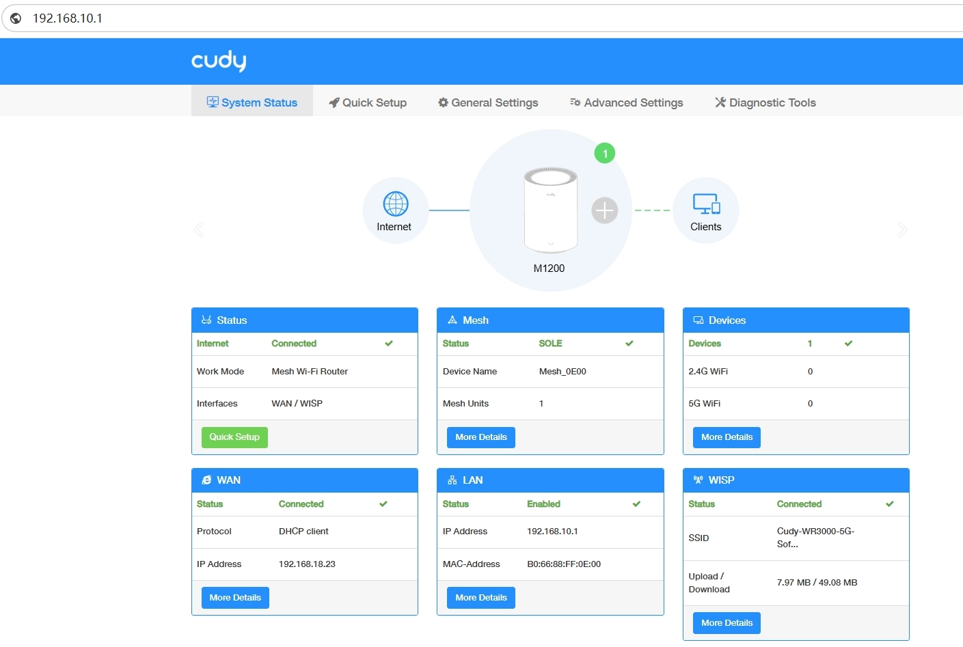
Task: Click the WISP Connected checkmark
Action: point(890,504)
